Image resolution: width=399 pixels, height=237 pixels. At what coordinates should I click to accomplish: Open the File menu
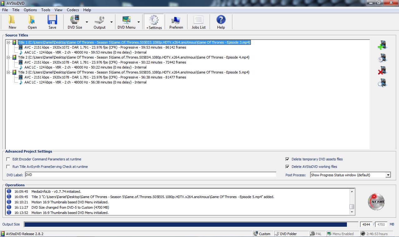pos(5,10)
